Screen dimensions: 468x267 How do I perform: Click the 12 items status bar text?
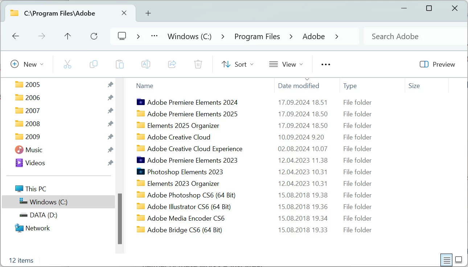(x=21, y=260)
